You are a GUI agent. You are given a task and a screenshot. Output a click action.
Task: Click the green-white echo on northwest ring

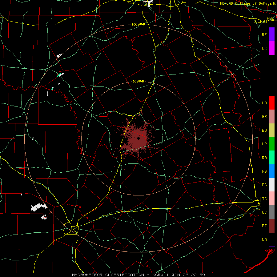tap(60, 75)
